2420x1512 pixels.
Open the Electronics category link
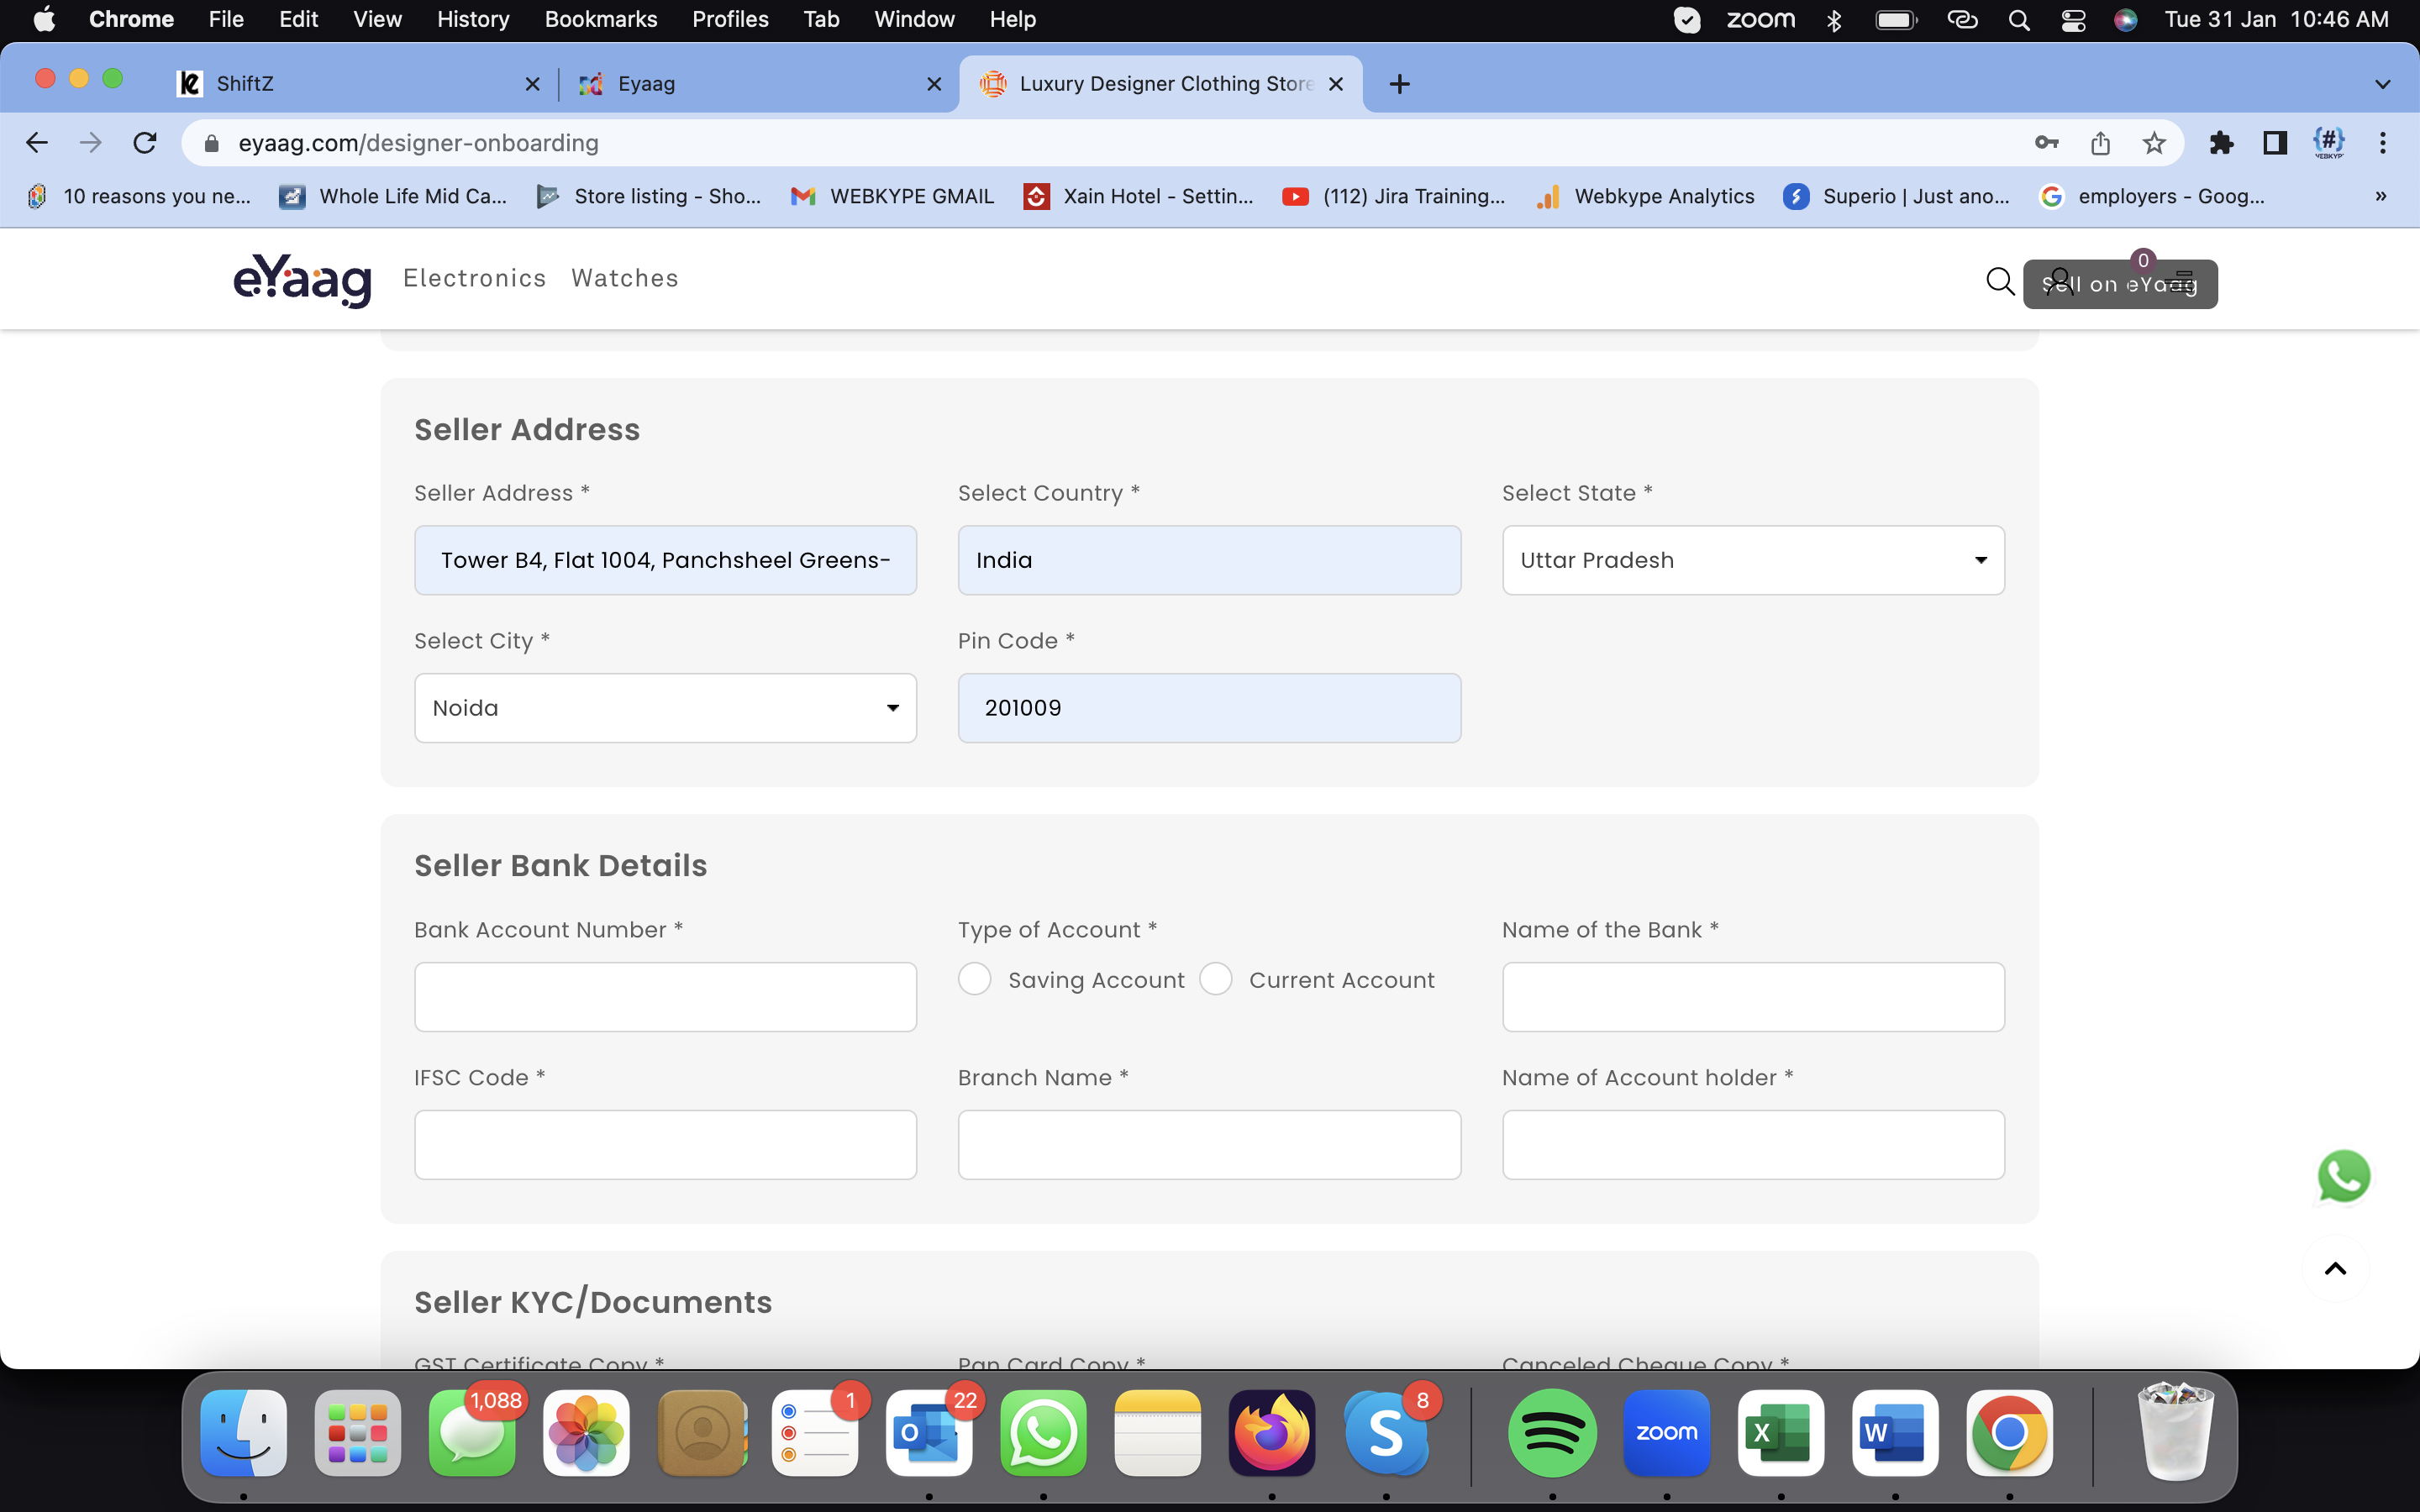click(x=474, y=278)
